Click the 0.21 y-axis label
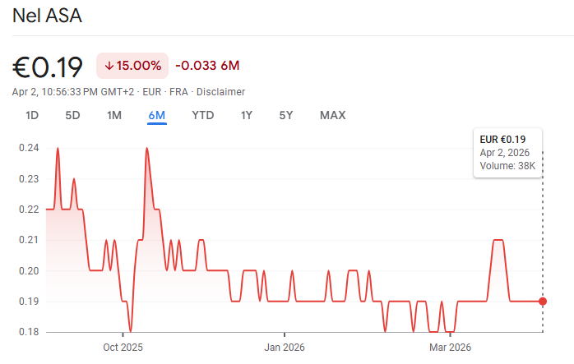 [x=29, y=240]
